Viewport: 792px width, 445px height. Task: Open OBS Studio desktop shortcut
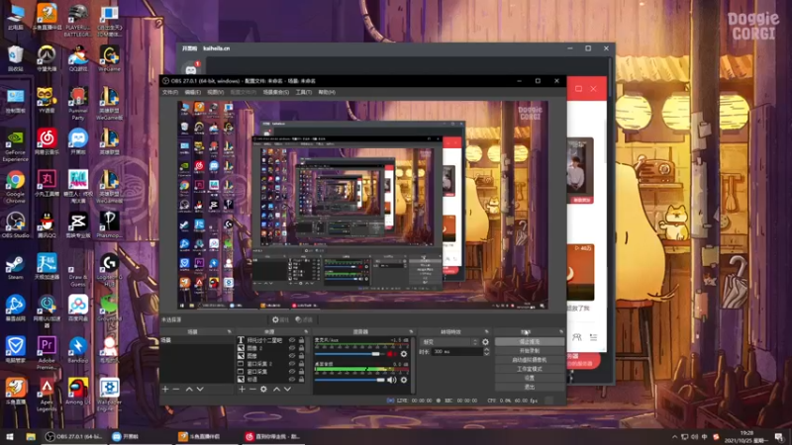click(x=15, y=224)
